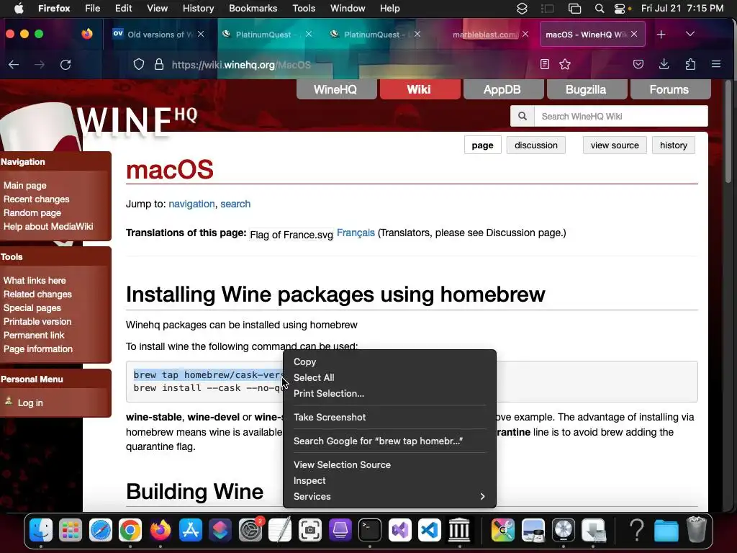
Task: Expand the Services submenu arrow
Action: (482, 497)
